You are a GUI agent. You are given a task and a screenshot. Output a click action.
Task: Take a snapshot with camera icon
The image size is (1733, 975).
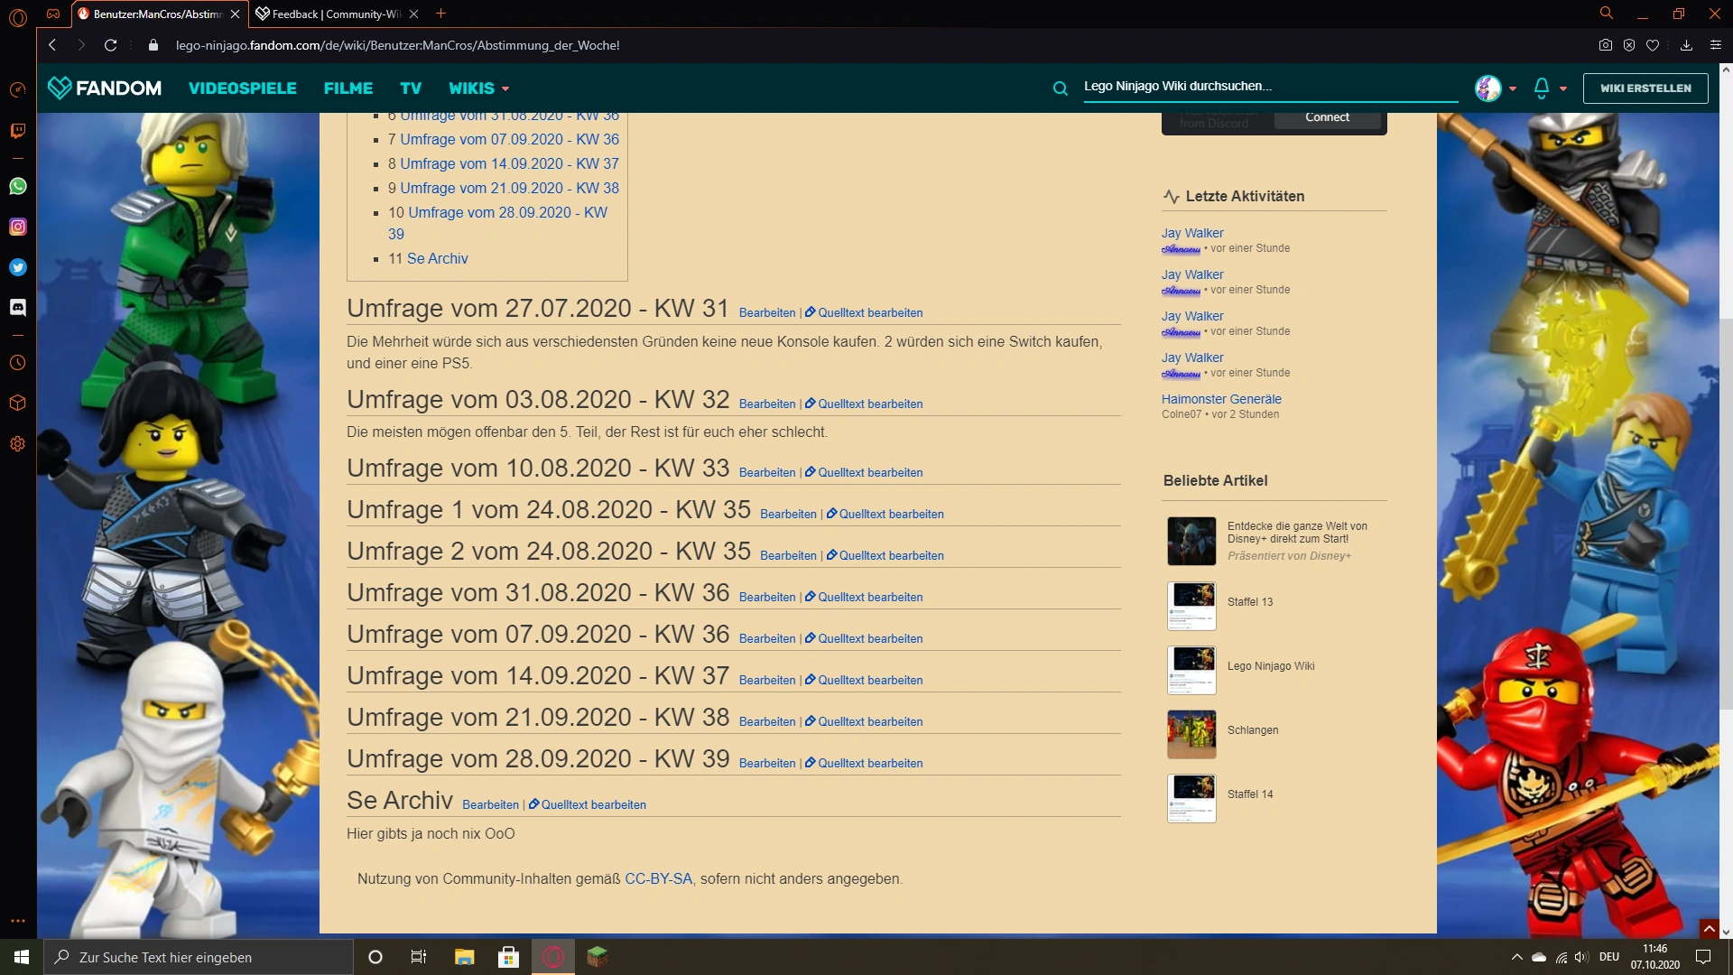[1605, 45]
